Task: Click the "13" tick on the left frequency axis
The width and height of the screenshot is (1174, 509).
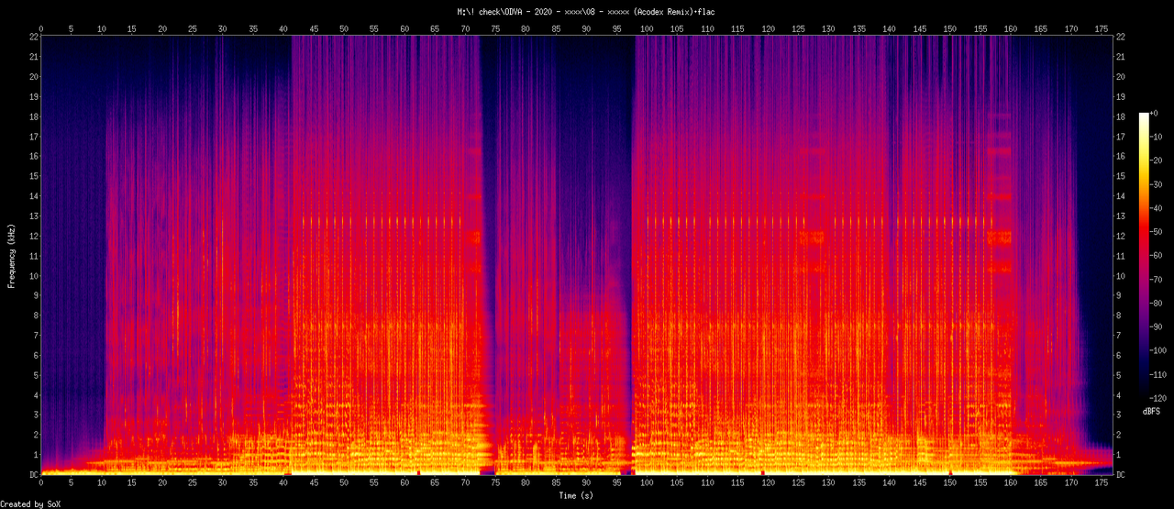Action: [33, 216]
